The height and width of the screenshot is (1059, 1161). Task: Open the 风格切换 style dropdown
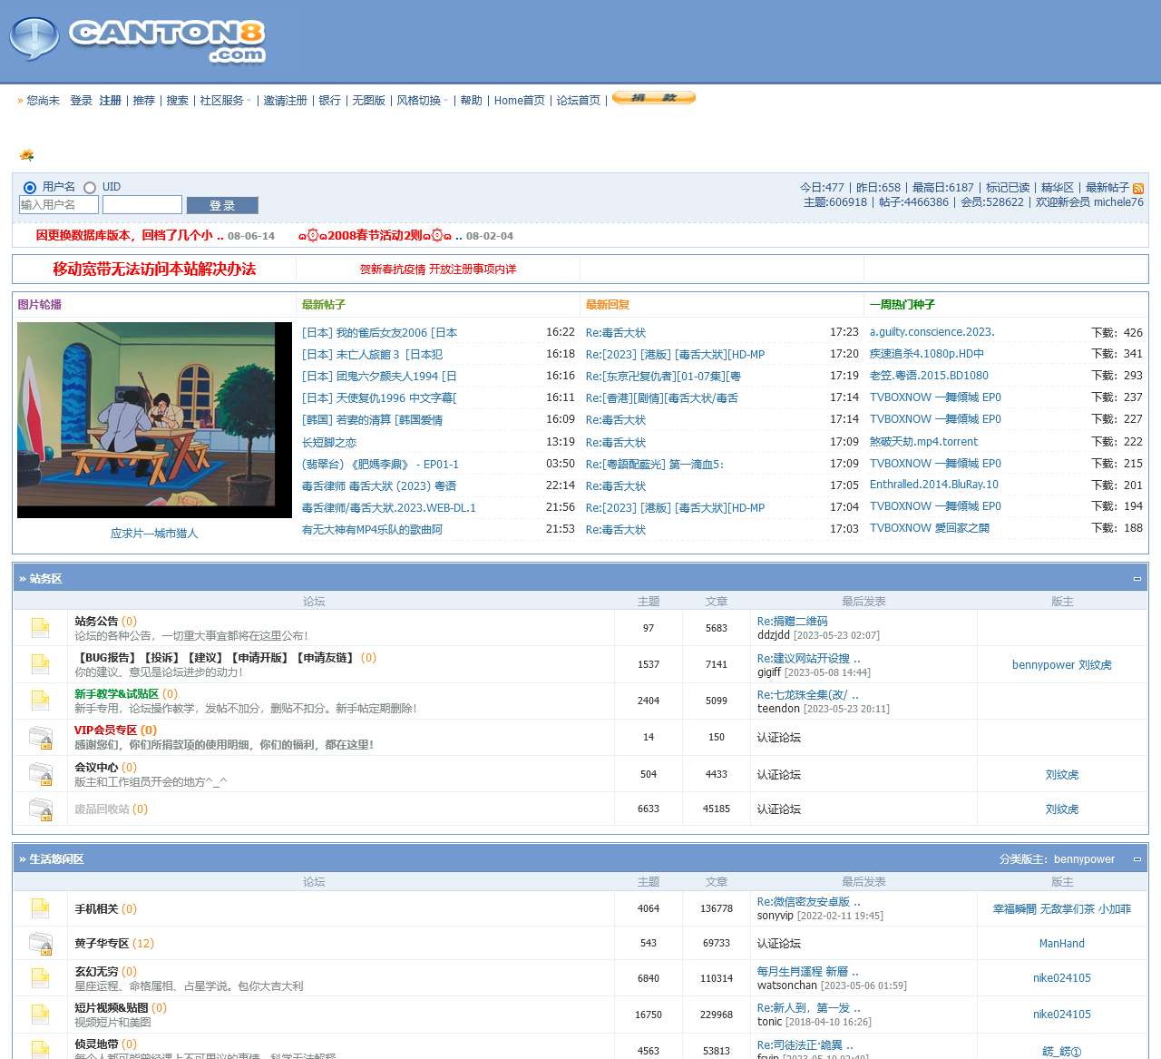pyautogui.click(x=421, y=101)
